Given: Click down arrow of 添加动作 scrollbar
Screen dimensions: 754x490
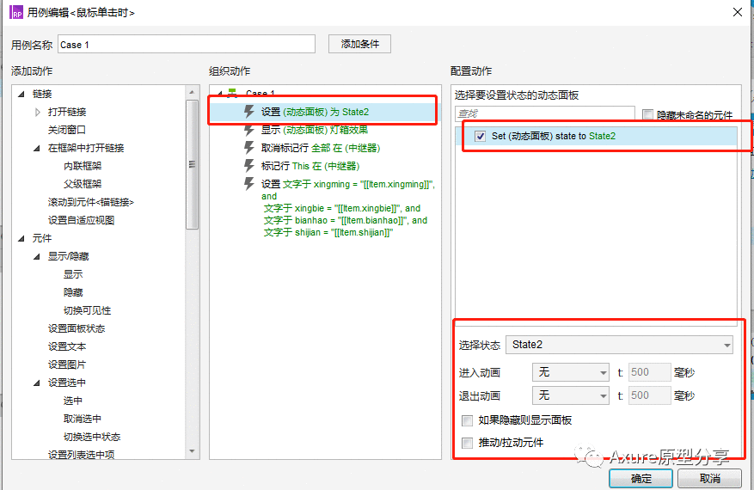Looking at the screenshot, I should click(192, 451).
